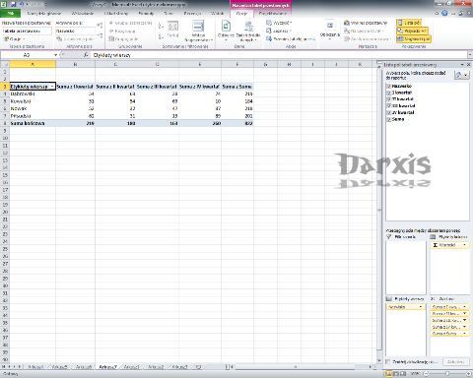The width and height of the screenshot is (473, 378).
Task: Click the expand entire field icon
Action: pyautogui.click(x=100, y=26)
